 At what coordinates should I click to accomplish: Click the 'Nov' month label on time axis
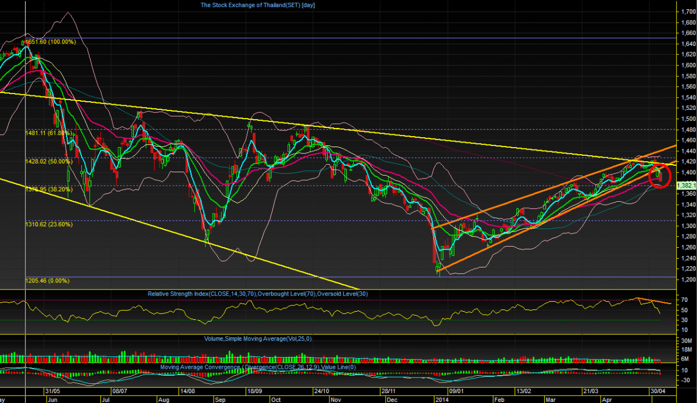336,400
